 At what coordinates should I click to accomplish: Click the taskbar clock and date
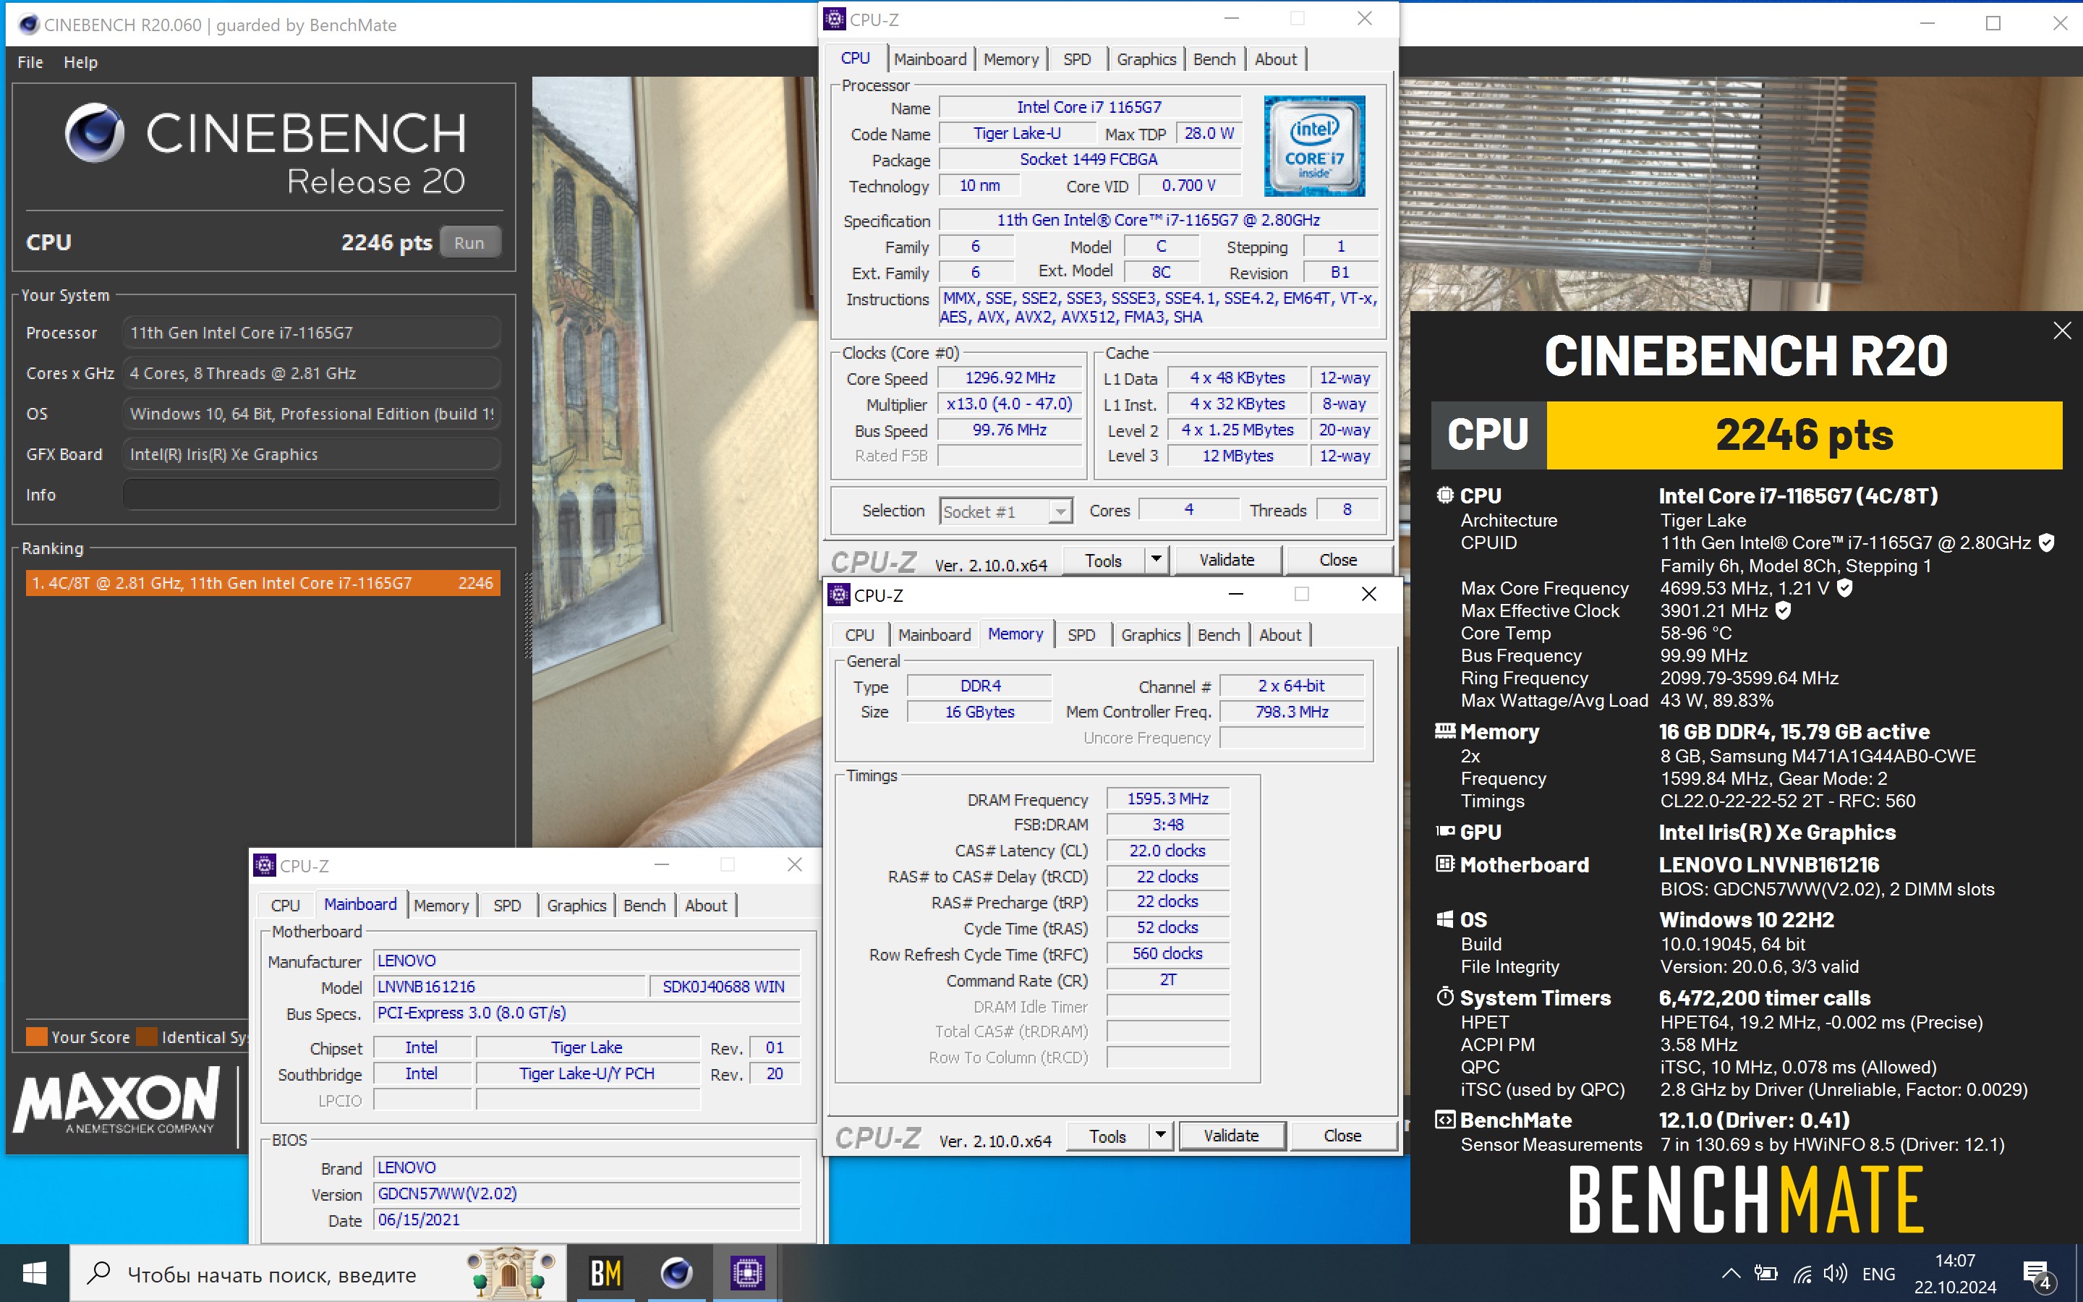[1955, 1274]
